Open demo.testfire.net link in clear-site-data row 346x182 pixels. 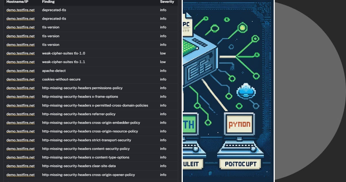20,166
